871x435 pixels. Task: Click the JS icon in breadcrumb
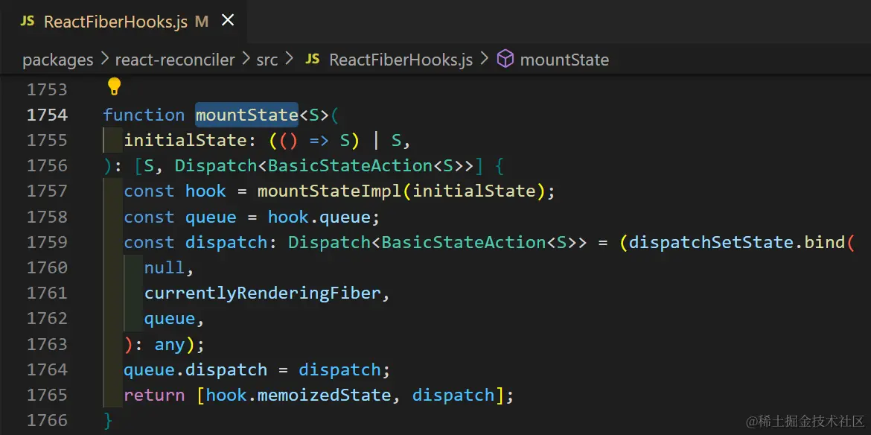click(313, 60)
